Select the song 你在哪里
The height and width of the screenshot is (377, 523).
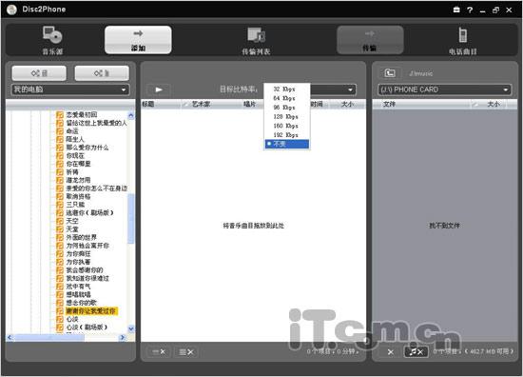click(78, 164)
